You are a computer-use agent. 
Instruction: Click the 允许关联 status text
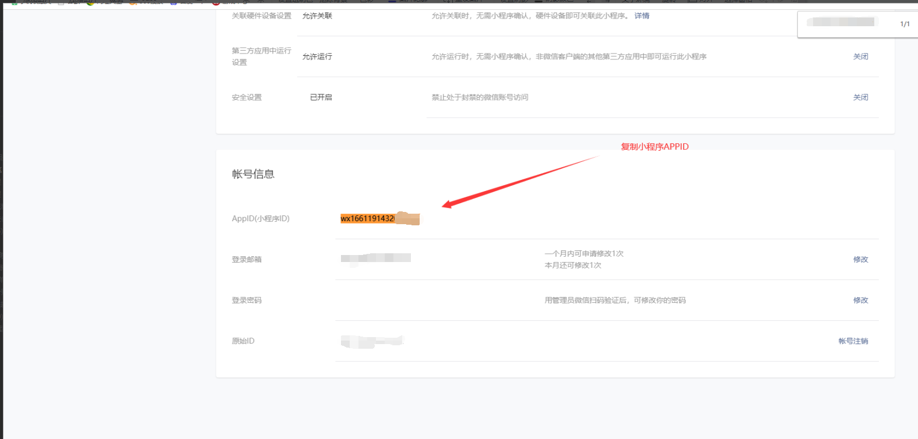tap(317, 16)
